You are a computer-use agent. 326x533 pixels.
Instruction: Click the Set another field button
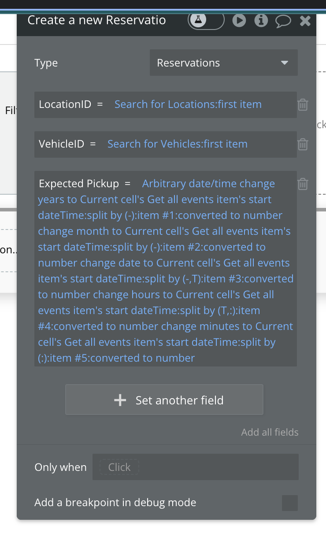point(164,400)
